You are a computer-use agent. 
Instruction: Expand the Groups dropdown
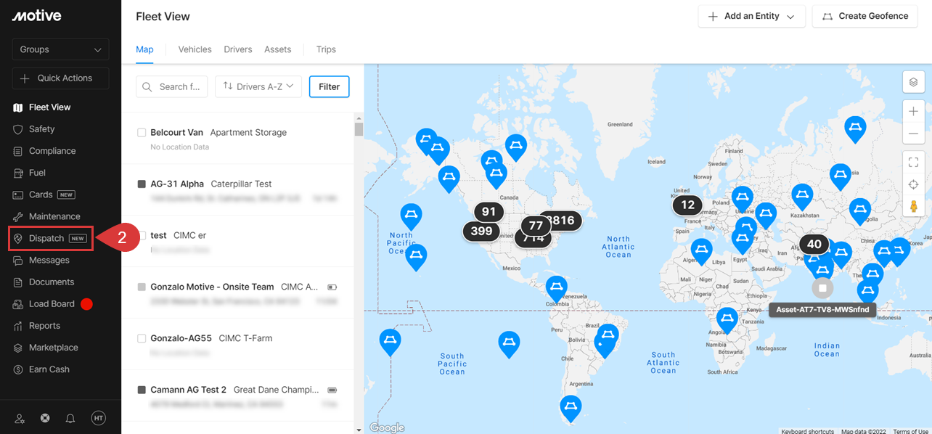click(x=60, y=49)
